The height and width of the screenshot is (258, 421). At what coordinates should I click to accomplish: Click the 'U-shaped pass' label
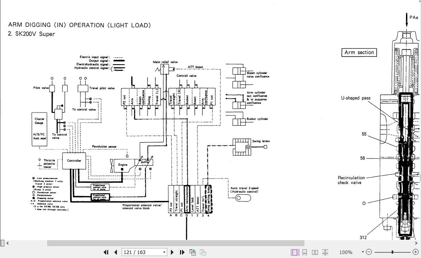pos(356,98)
